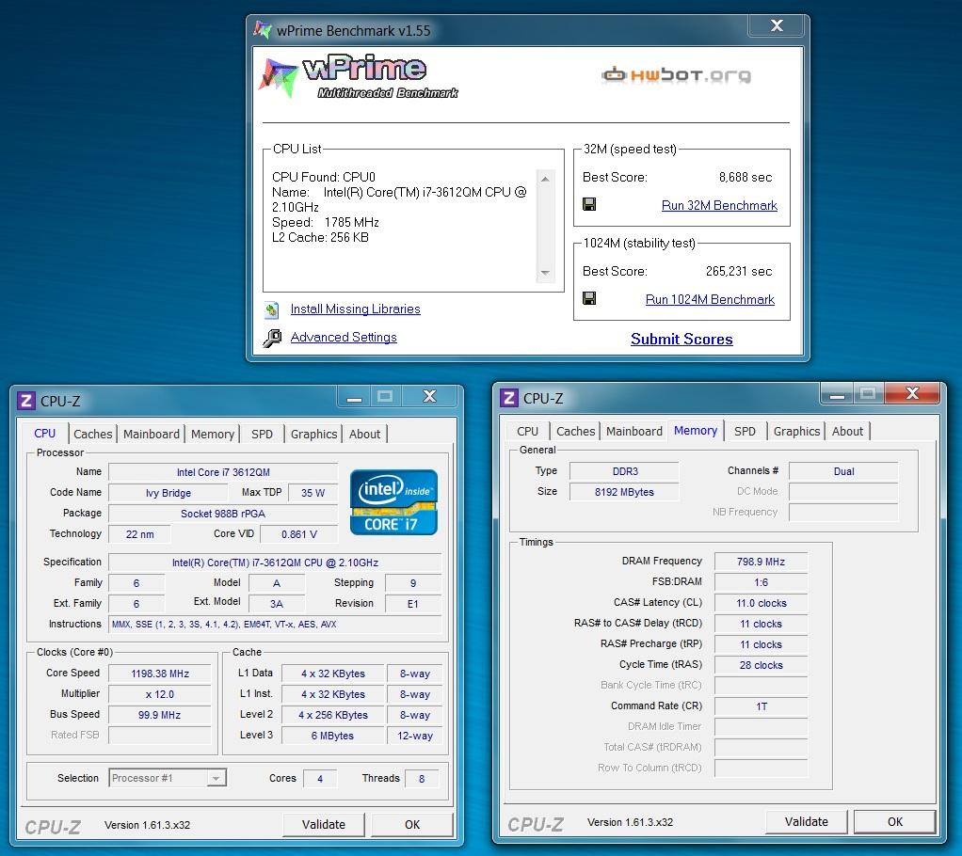Click the Cores value 4
Viewport: 962px width, 856px height.
320,779
